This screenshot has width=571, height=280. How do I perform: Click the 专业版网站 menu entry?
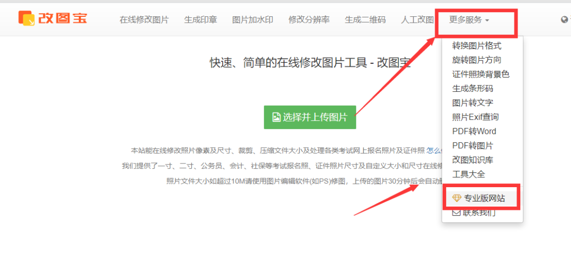click(x=483, y=198)
